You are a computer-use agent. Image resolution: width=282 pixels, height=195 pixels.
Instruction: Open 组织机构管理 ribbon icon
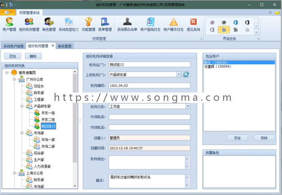(x=29, y=24)
